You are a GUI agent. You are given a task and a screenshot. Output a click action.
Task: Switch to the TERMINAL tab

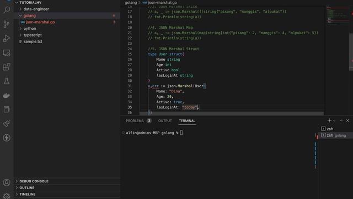[x=187, y=121]
